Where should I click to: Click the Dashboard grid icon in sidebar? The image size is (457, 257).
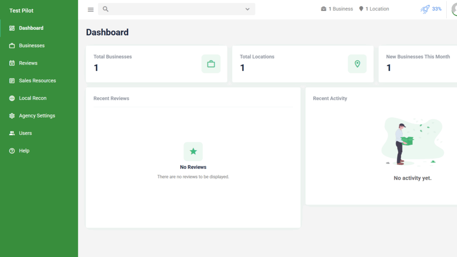(12, 28)
